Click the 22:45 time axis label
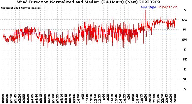This screenshot has width=192, height=104. point(166,98)
